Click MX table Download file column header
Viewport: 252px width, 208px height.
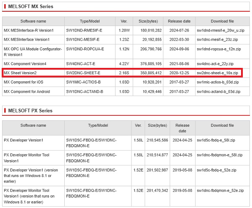[222, 21]
